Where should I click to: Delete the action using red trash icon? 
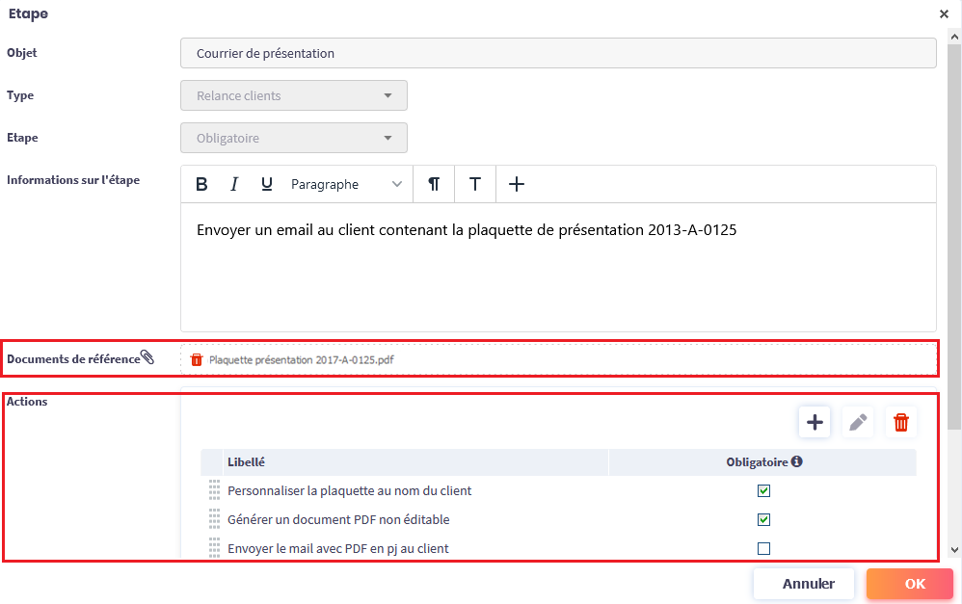coord(901,422)
